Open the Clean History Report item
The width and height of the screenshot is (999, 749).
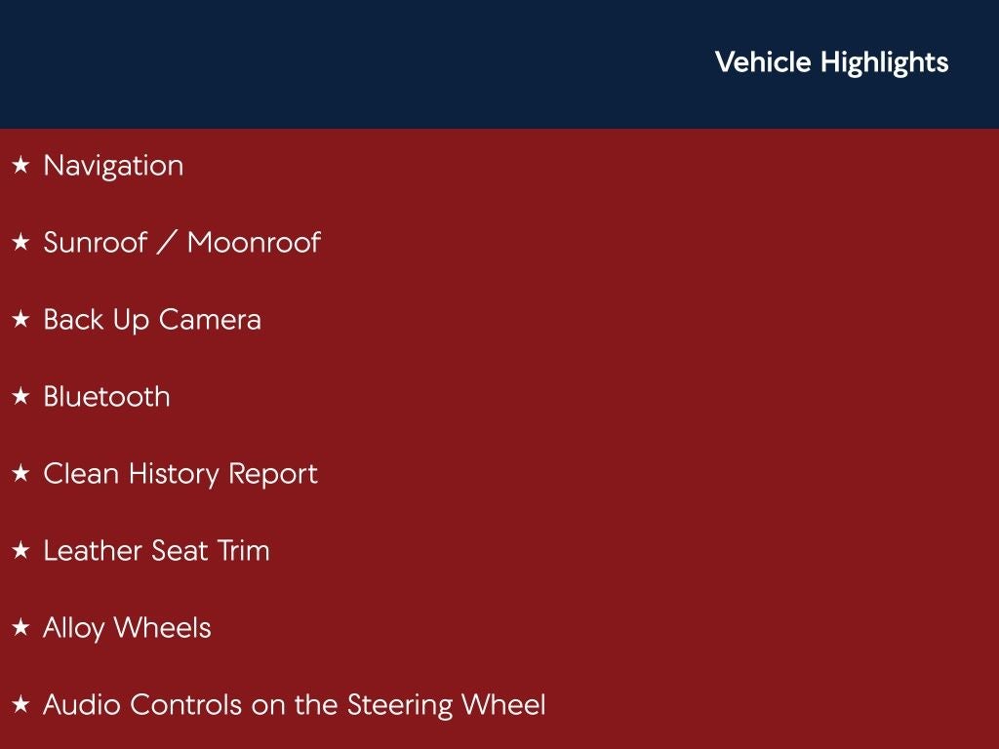tap(180, 474)
